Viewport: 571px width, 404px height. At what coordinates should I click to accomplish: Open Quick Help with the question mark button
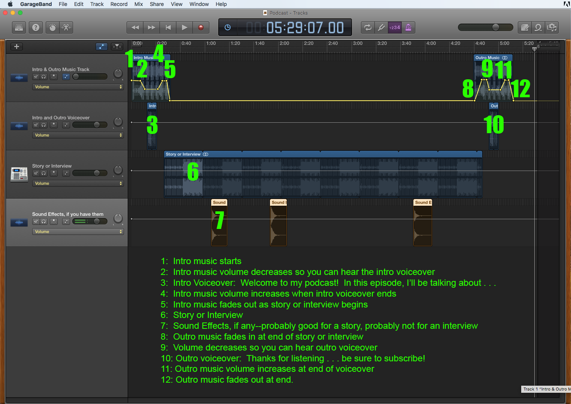pos(36,27)
